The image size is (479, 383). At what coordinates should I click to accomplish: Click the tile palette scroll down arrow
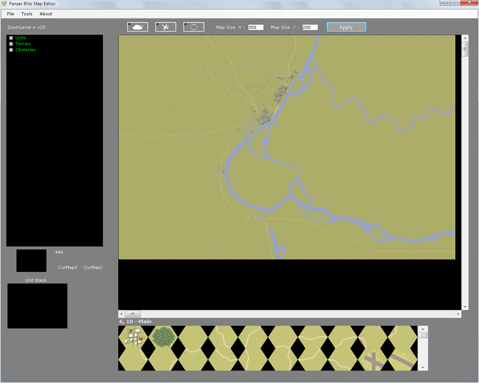(x=423, y=367)
